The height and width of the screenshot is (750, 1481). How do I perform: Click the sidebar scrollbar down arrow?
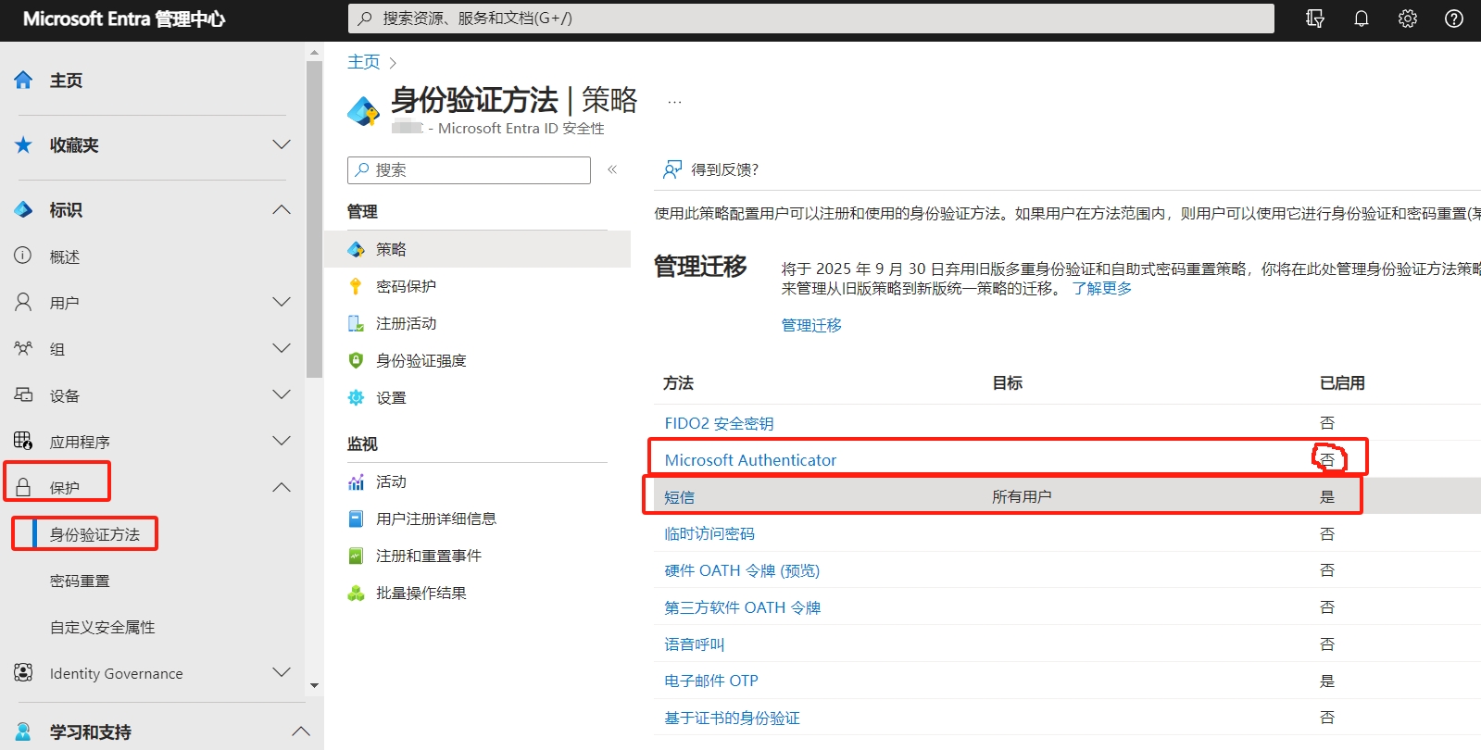[x=314, y=686]
